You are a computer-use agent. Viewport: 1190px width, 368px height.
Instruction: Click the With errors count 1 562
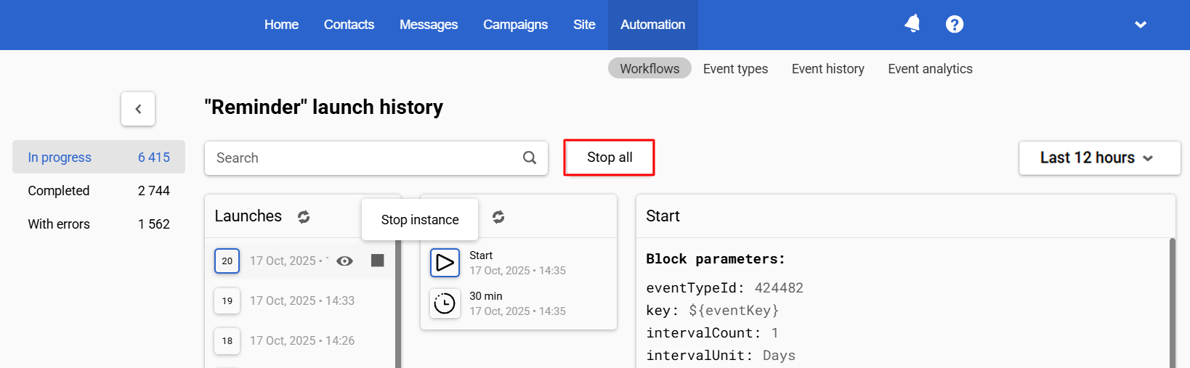point(154,224)
